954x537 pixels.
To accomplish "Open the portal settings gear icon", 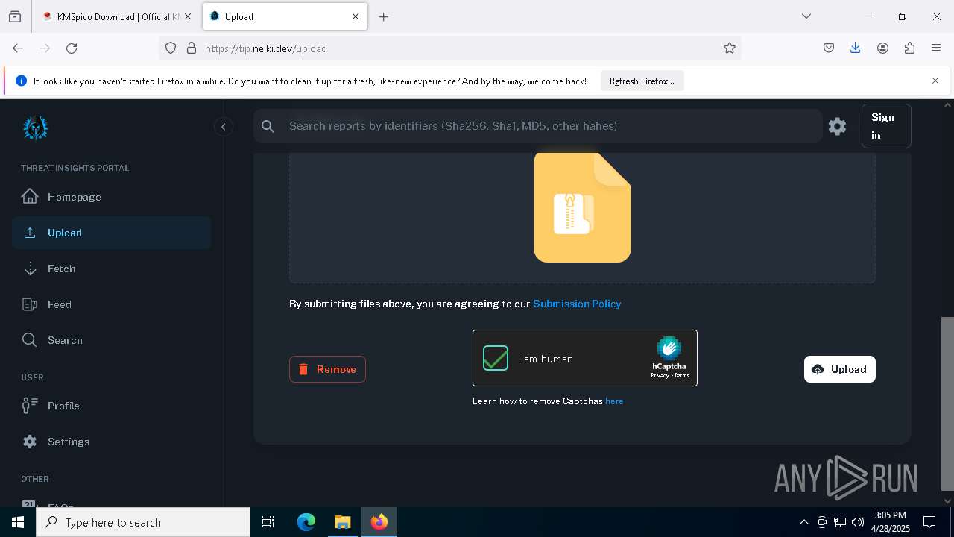I will 837,126.
